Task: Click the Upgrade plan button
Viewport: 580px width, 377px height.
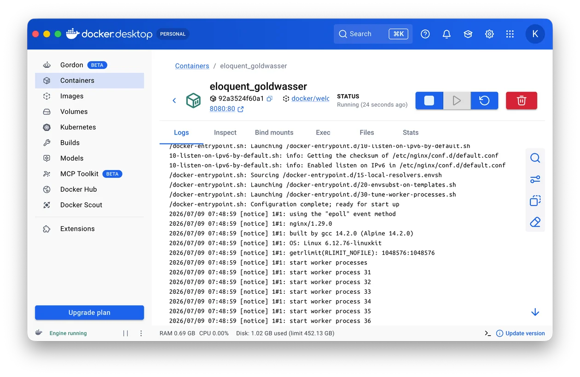Action: pyautogui.click(x=89, y=313)
